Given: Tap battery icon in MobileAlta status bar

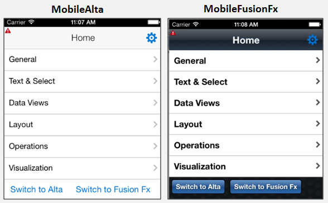Looking at the screenshot, I should [x=154, y=22].
